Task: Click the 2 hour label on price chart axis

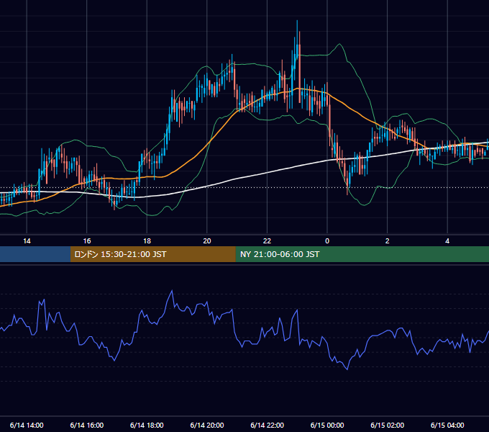Action: point(388,241)
